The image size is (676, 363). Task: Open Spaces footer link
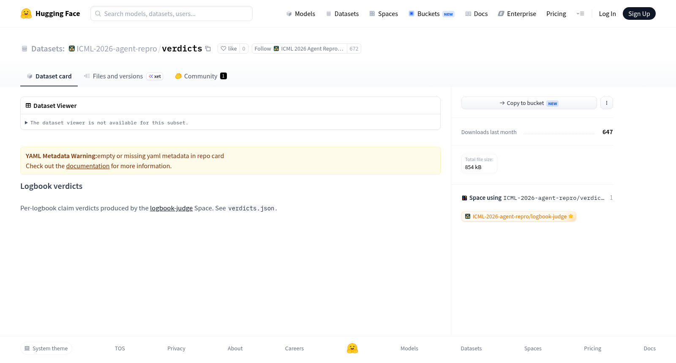(533, 348)
